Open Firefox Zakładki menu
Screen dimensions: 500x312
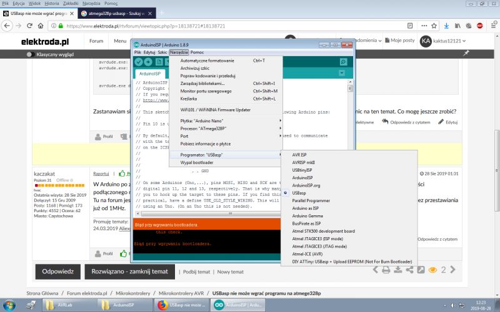(x=71, y=3)
